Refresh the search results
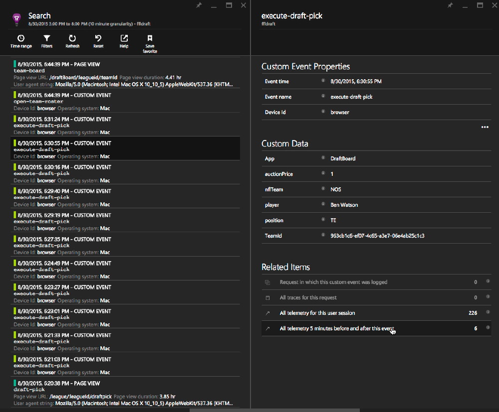 click(72, 42)
